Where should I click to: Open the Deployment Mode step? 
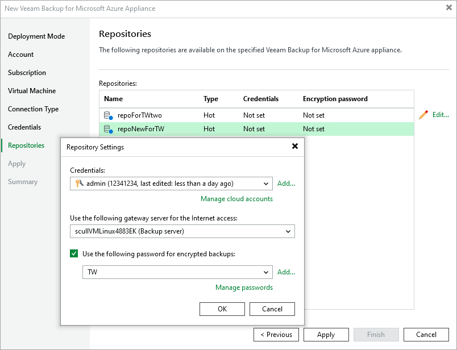point(36,36)
